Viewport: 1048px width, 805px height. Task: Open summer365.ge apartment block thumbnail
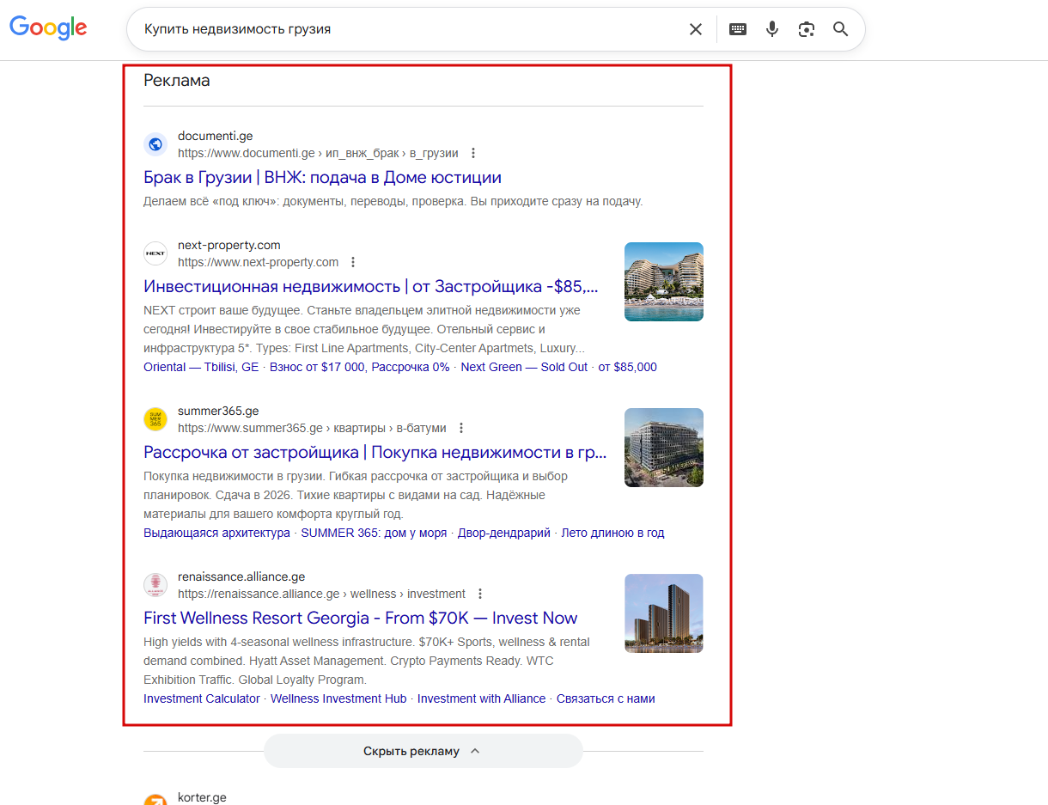click(x=664, y=448)
